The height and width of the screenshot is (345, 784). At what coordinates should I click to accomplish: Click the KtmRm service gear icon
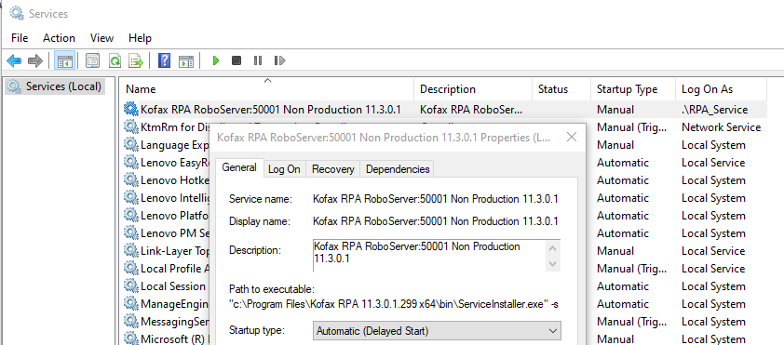click(130, 126)
